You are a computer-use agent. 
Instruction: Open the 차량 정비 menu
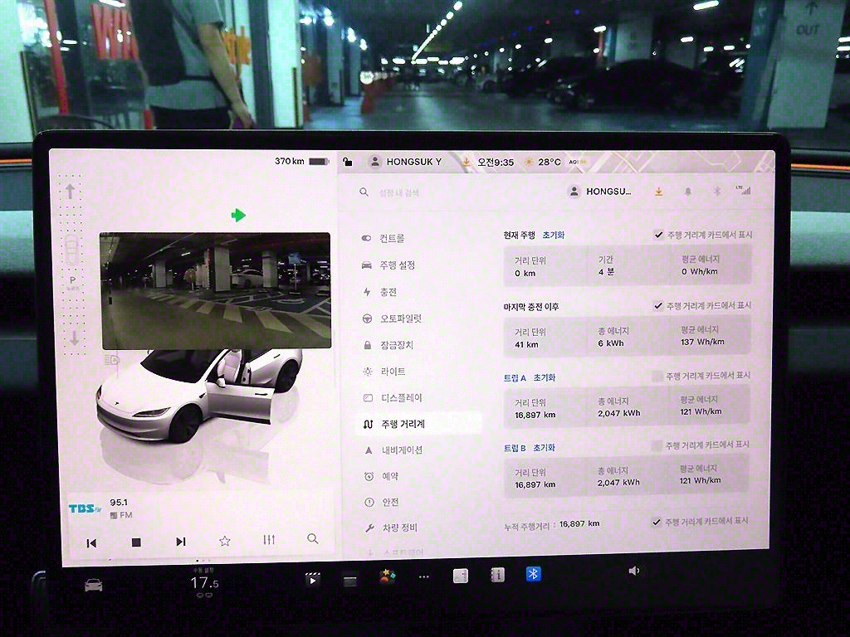(x=392, y=528)
